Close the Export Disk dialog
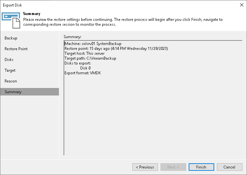Image resolution: width=247 pixels, height=175 pixels. (242, 5)
